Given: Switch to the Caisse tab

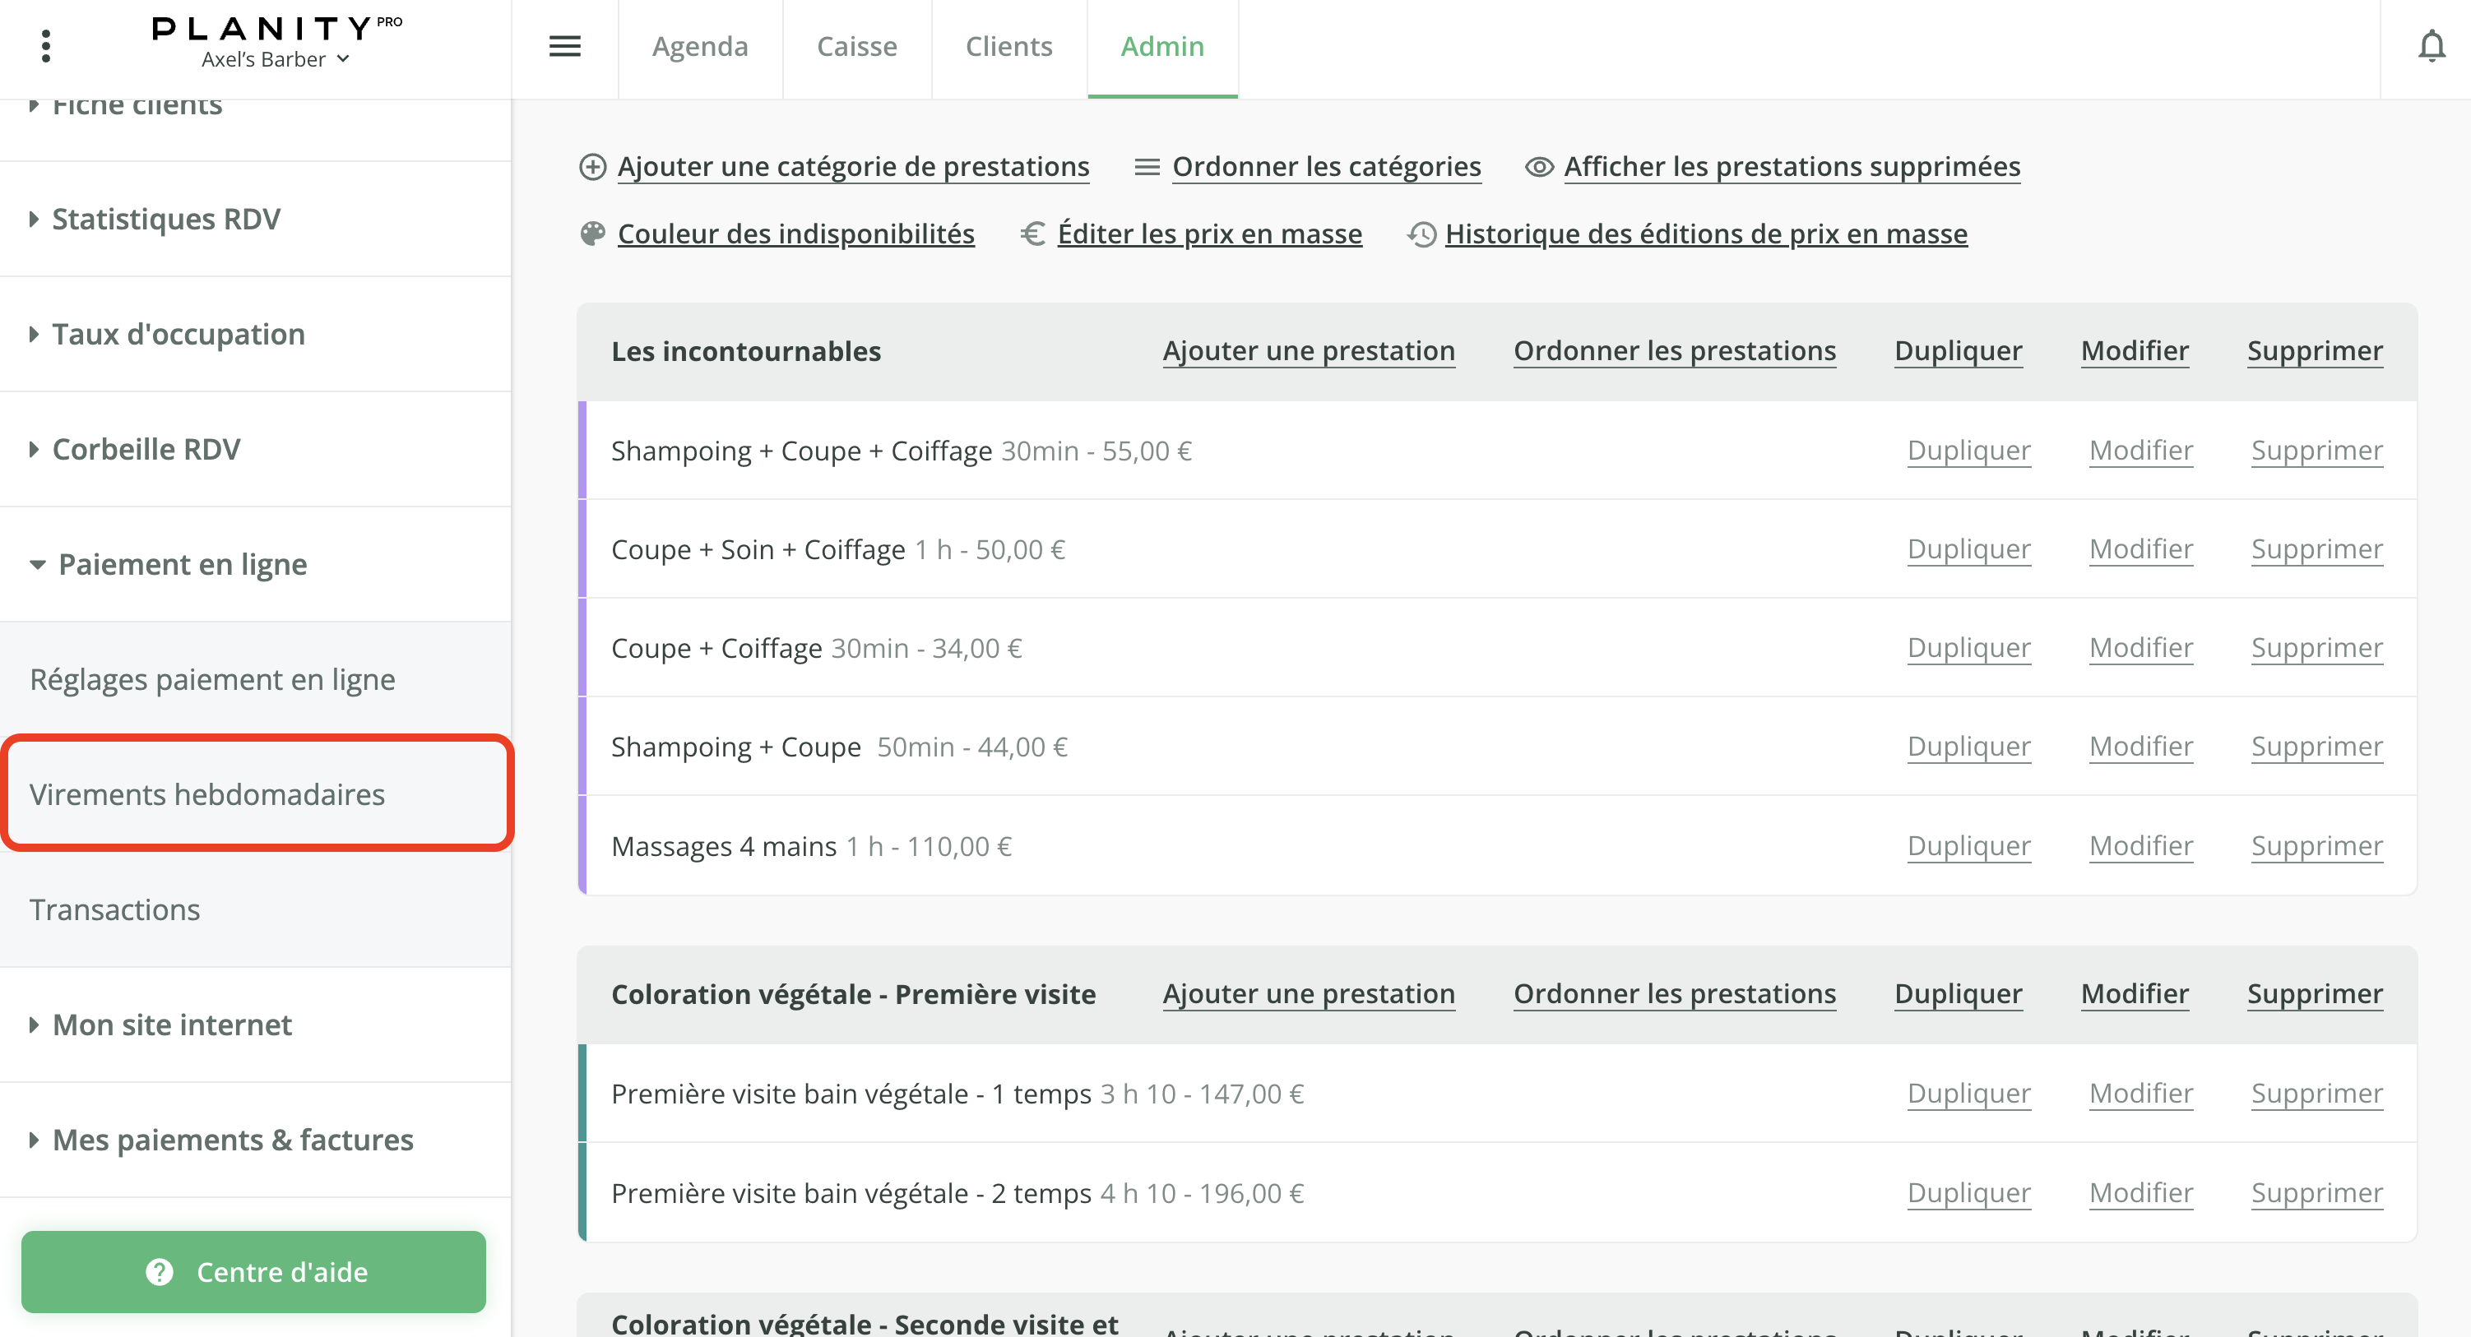Looking at the screenshot, I should pos(856,46).
